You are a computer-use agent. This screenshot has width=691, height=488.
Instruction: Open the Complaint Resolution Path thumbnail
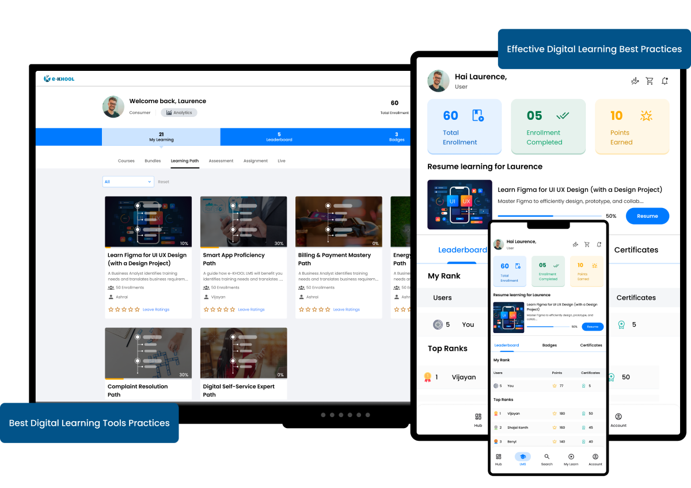point(149,353)
